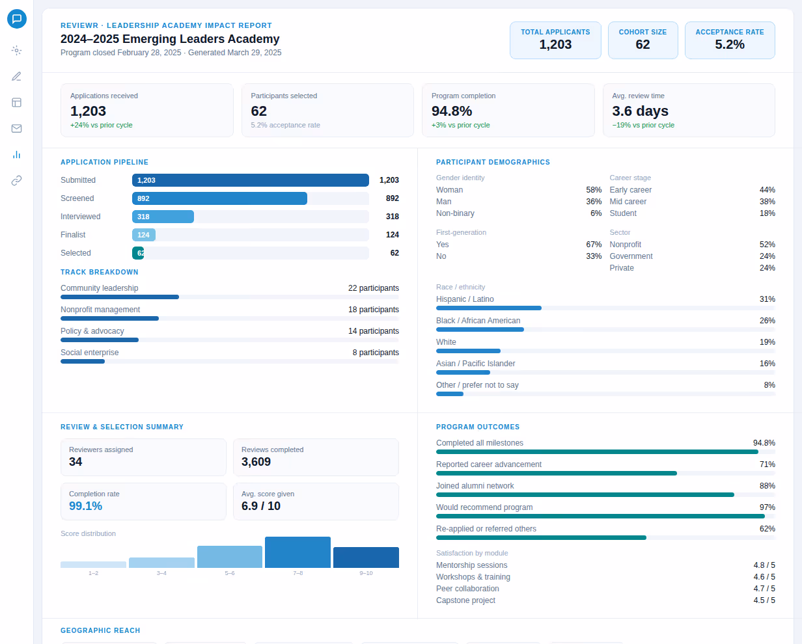Click the Program Outcomes heading

point(478,427)
